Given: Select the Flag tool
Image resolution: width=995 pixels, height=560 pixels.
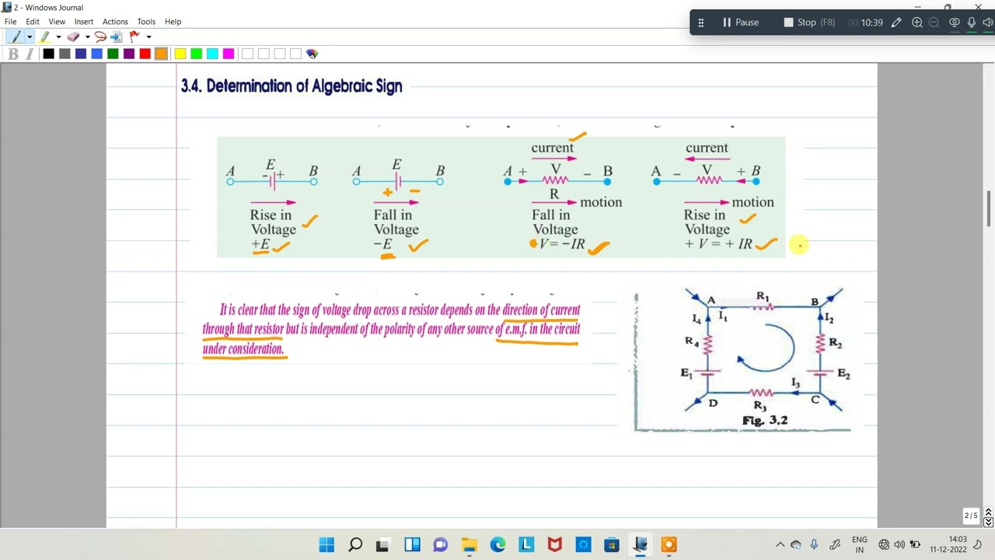Looking at the screenshot, I should 134,37.
